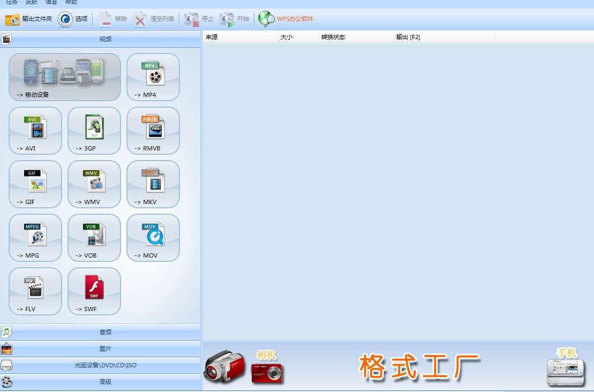
Task: Select the 移动设备 mobile device conversion
Action: tap(65, 77)
